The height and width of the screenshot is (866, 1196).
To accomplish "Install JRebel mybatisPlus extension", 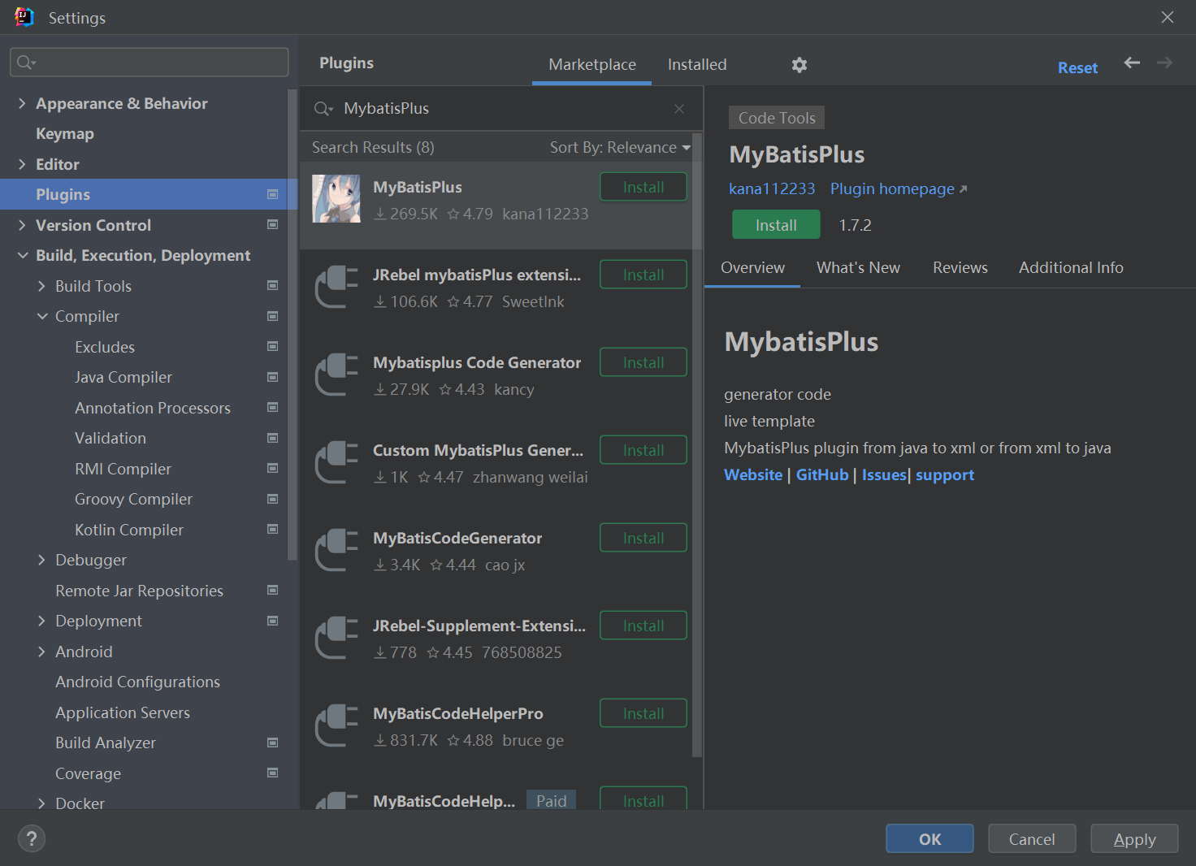I will coord(643,275).
